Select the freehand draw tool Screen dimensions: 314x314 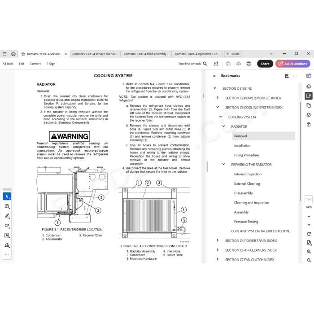(7, 226)
